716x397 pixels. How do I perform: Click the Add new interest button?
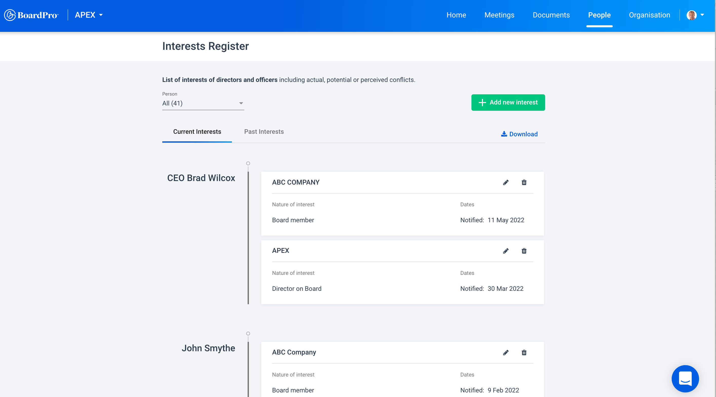(508, 103)
